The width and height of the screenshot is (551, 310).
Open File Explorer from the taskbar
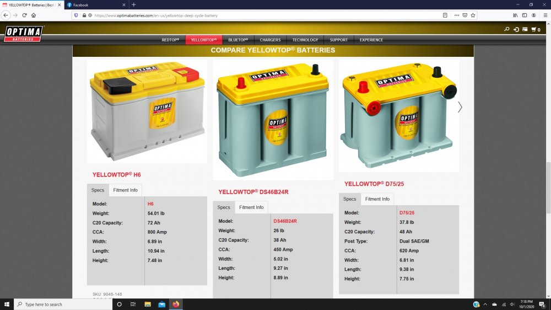(148, 304)
